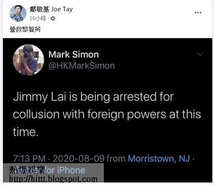Click the word 'time.' ending the tweet
Viewport: 214px width, 185px height.
tap(26, 132)
